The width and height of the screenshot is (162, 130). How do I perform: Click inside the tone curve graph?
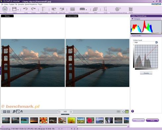(146, 56)
